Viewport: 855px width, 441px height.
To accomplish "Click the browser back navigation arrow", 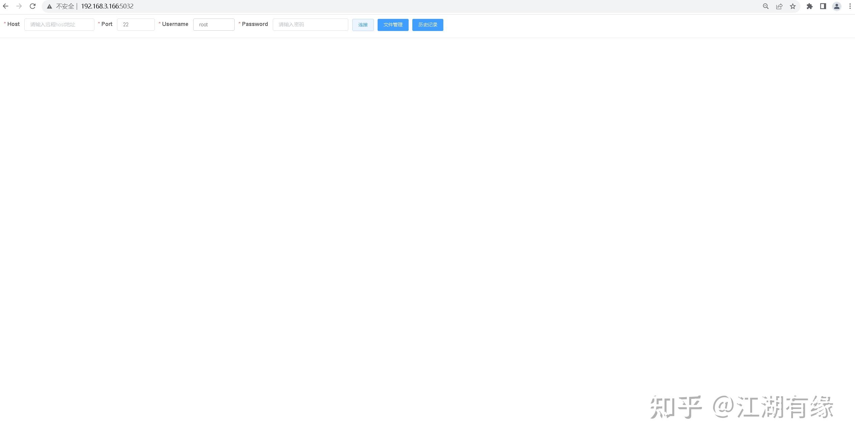I will pos(5,6).
